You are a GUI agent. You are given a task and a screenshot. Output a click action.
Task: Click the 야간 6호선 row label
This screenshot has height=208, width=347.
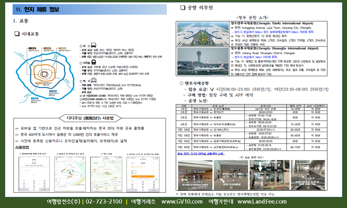click(184, 147)
